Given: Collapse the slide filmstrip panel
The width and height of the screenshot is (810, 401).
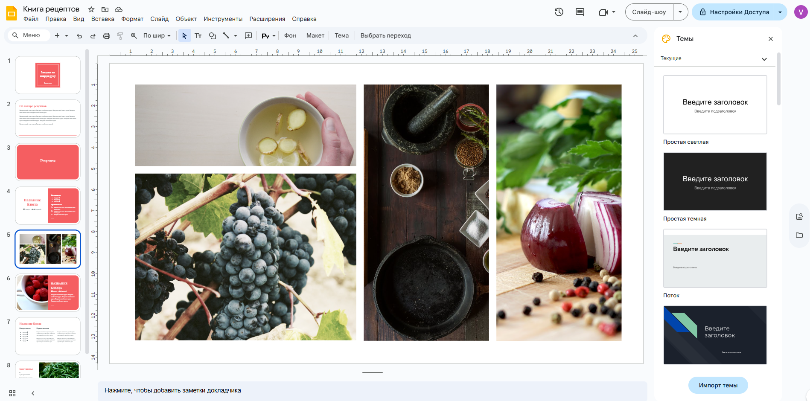Looking at the screenshot, I should (33, 393).
